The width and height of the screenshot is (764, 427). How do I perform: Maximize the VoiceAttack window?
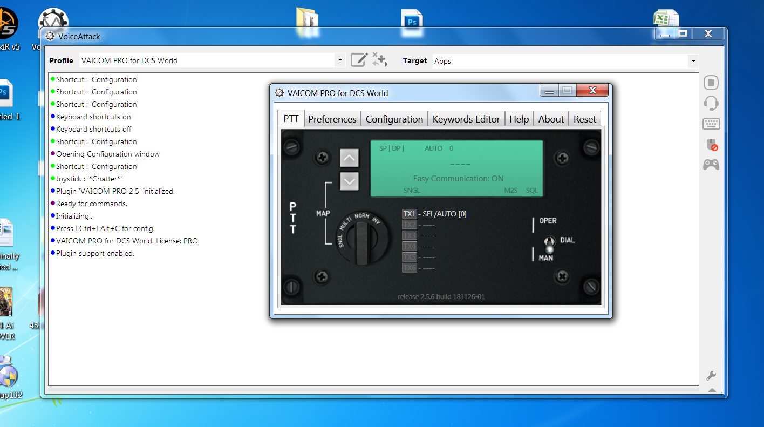(x=683, y=33)
